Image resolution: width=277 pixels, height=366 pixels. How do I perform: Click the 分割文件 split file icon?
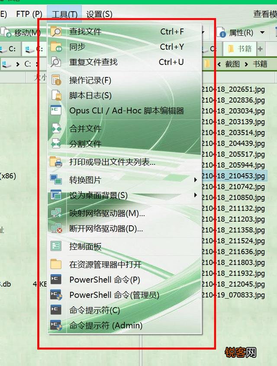pyautogui.click(x=56, y=144)
